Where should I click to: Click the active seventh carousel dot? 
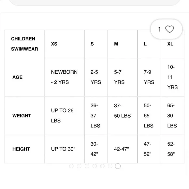(x=118, y=166)
